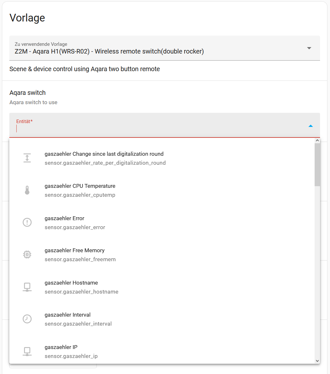Pick 'gaszaehler Free Memory' entity
Image resolution: width=330 pixels, height=374 pixels.
162,255
